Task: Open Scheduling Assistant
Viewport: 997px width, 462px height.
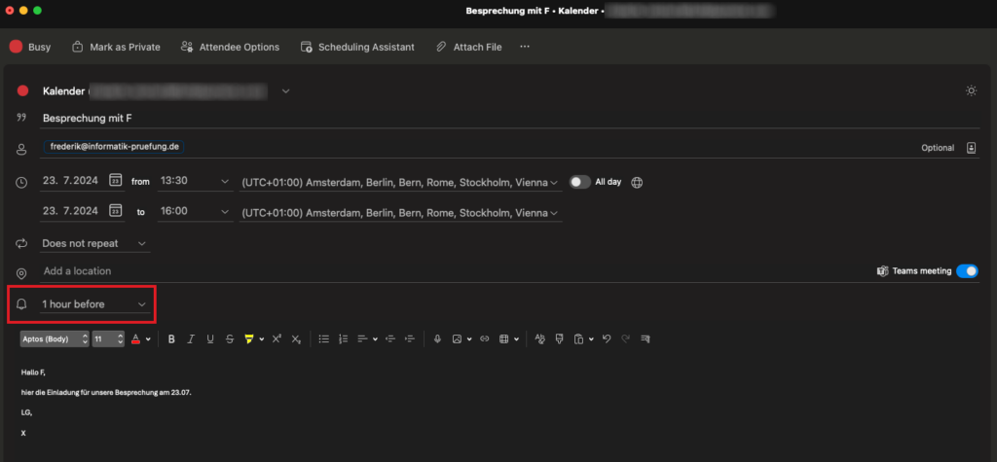Action: point(357,47)
